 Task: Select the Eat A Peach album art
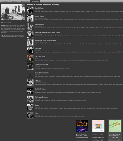[98, 126]
